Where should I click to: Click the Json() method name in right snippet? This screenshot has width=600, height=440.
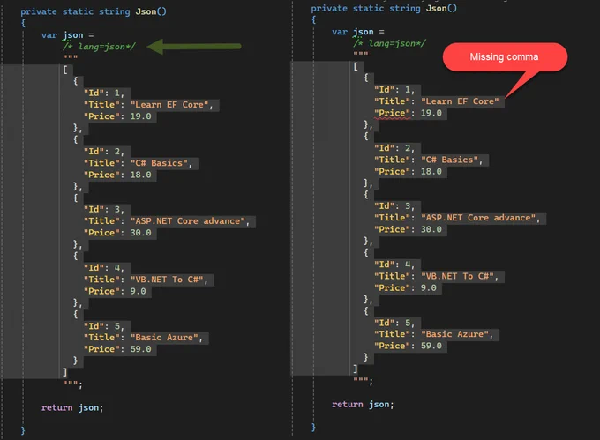(441, 8)
